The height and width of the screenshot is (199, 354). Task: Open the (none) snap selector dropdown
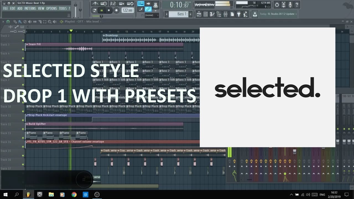click(x=152, y=15)
